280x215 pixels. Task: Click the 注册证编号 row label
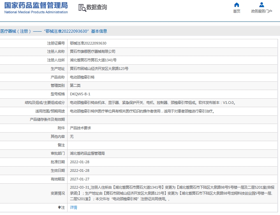pyautogui.click(x=56, y=43)
